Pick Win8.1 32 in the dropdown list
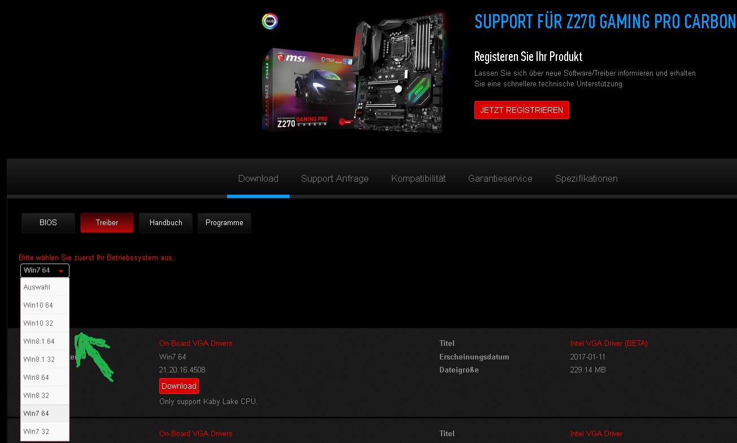 (45, 359)
